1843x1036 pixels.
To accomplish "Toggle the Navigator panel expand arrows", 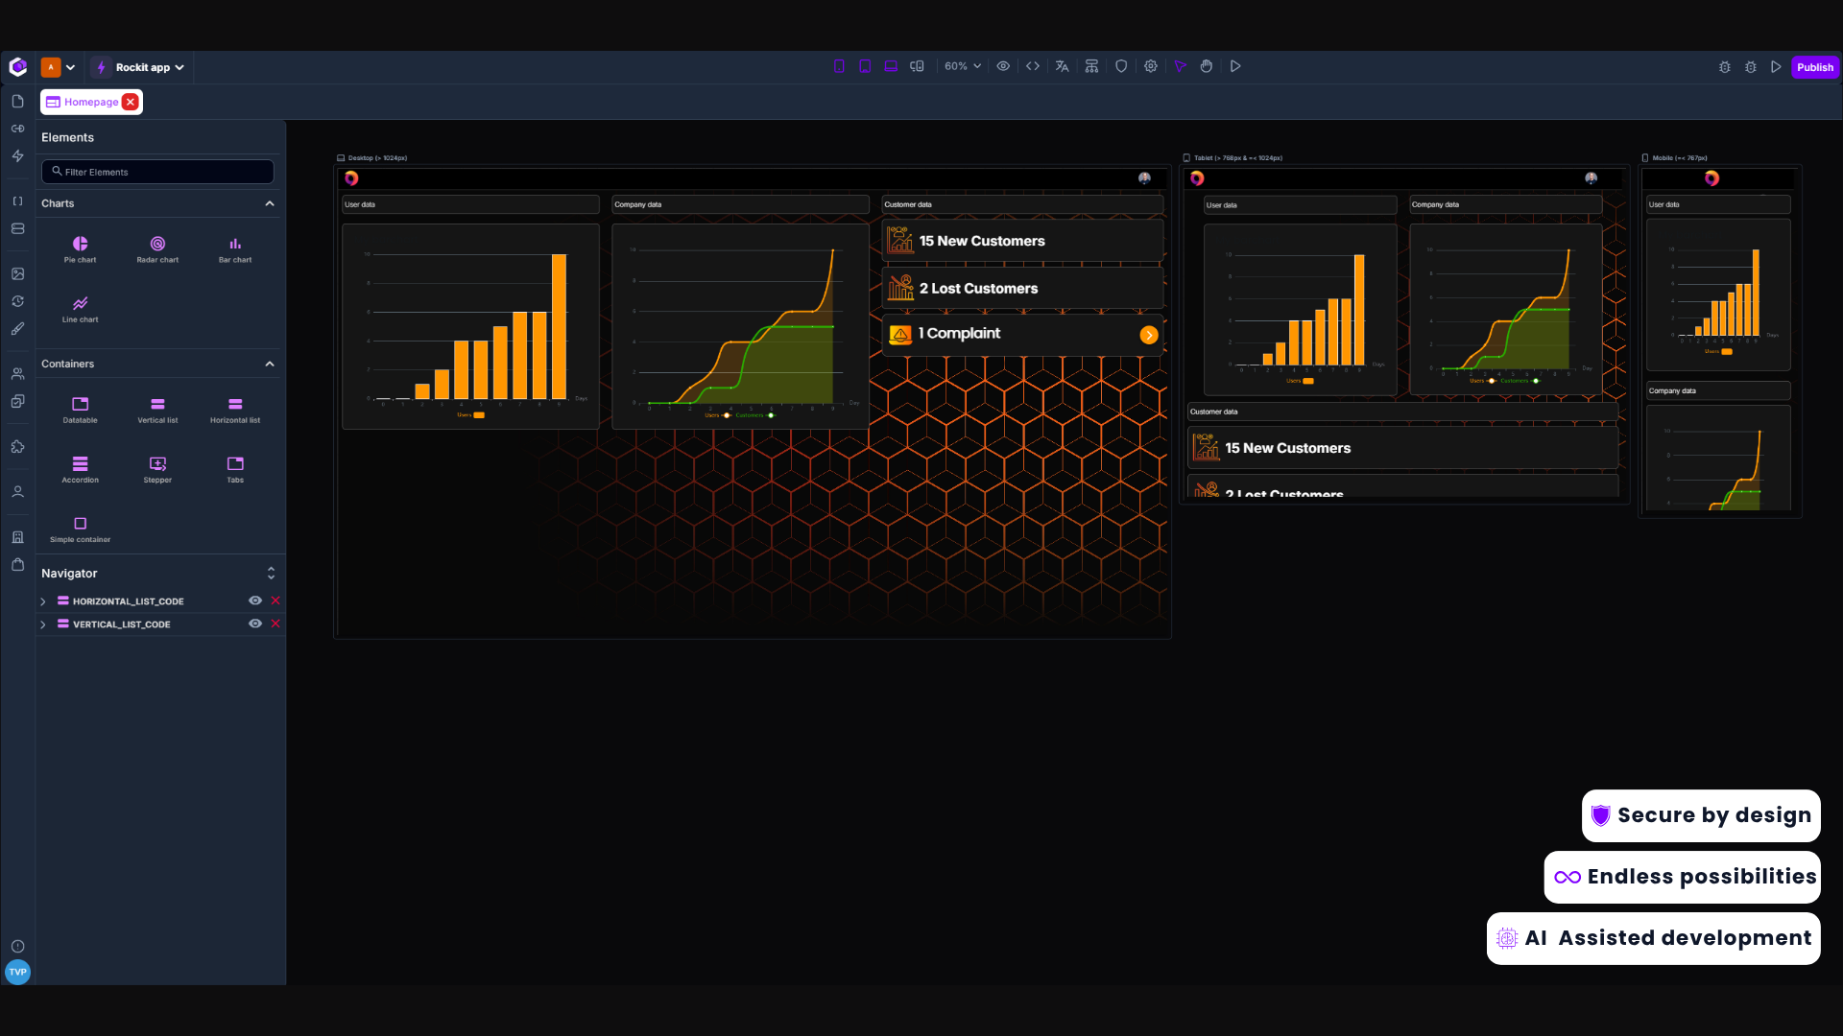I will 271,573.
